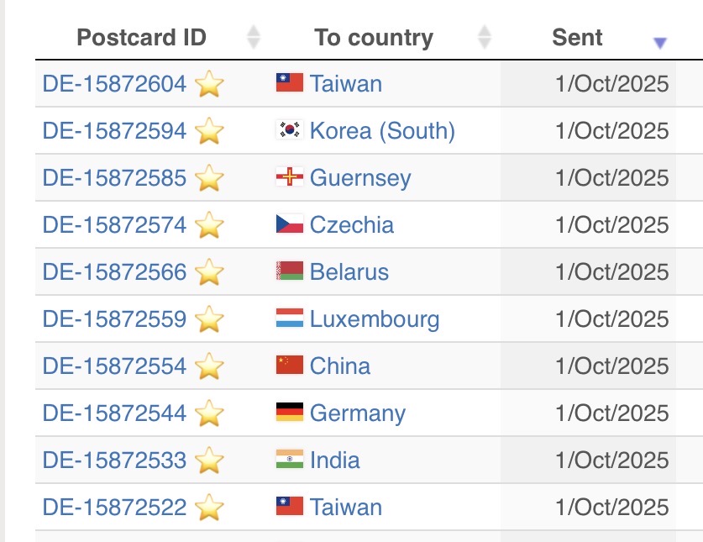The width and height of the screenshot is (703, 542).
Task: Sort by To country using sort arrows
Action: (484, 37)
